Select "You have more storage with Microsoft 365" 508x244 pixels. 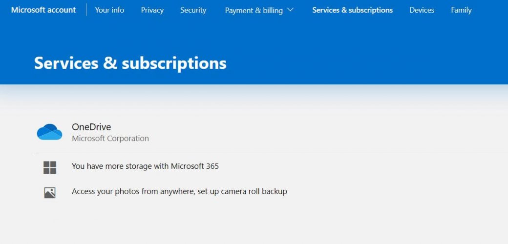pyautogui.click(x=146, y=166)
